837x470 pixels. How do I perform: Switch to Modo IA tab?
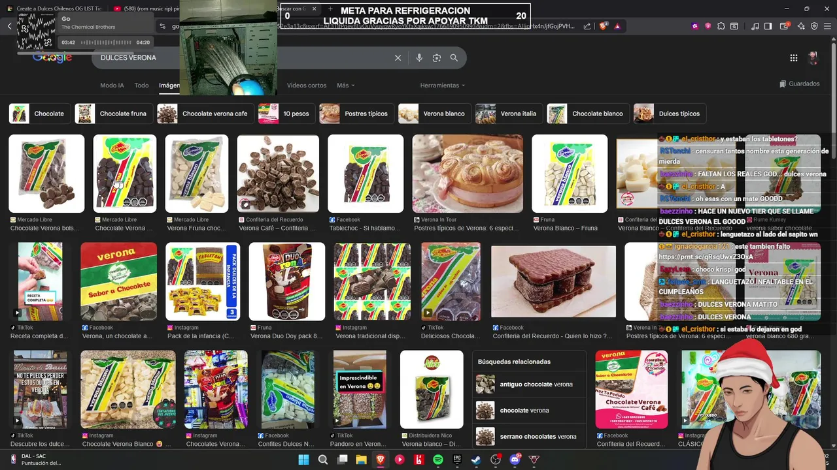(112, 86)
